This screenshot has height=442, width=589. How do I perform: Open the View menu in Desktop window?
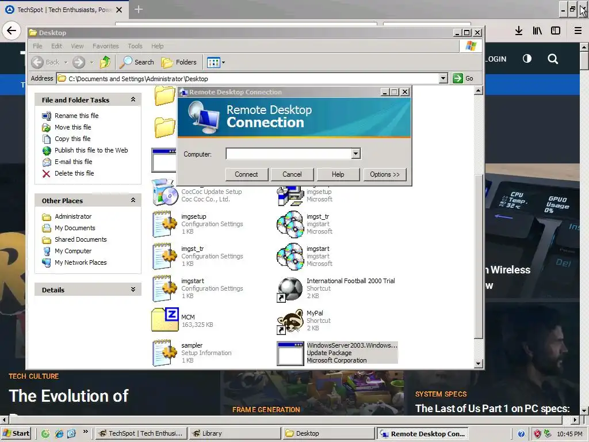tap(77, 46)
